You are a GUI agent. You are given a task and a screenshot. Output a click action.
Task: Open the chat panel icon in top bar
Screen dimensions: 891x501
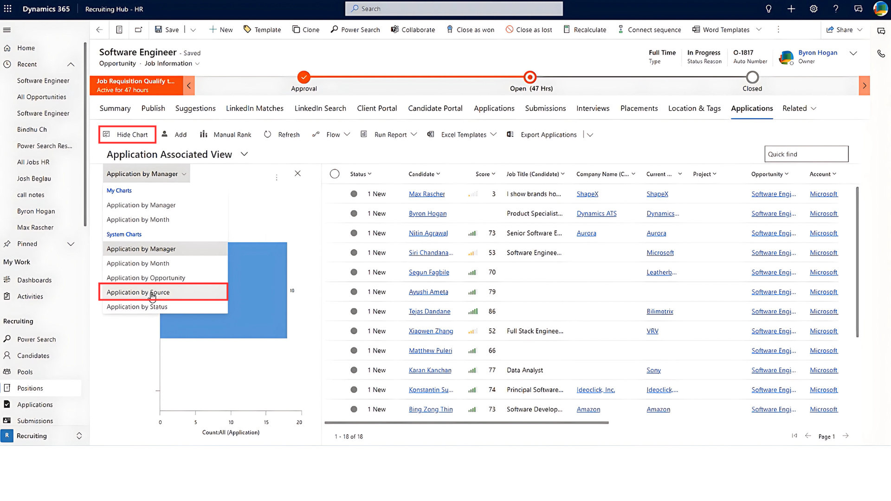pyautogui.click(x=858, y=9)
